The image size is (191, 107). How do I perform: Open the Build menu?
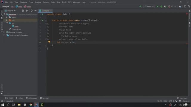[53, 2]
